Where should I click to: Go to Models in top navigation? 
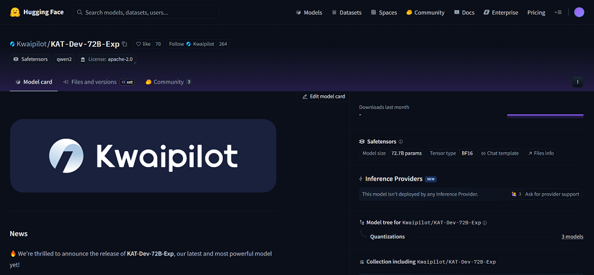(x=309, y=12)
